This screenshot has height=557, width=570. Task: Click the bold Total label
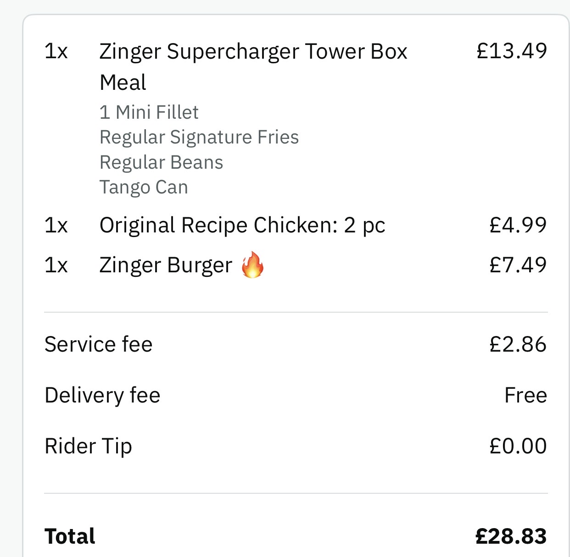point(70,536)
